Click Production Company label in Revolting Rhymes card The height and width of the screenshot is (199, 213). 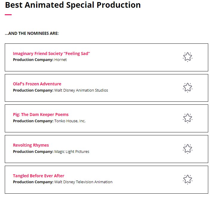[33, 152]
